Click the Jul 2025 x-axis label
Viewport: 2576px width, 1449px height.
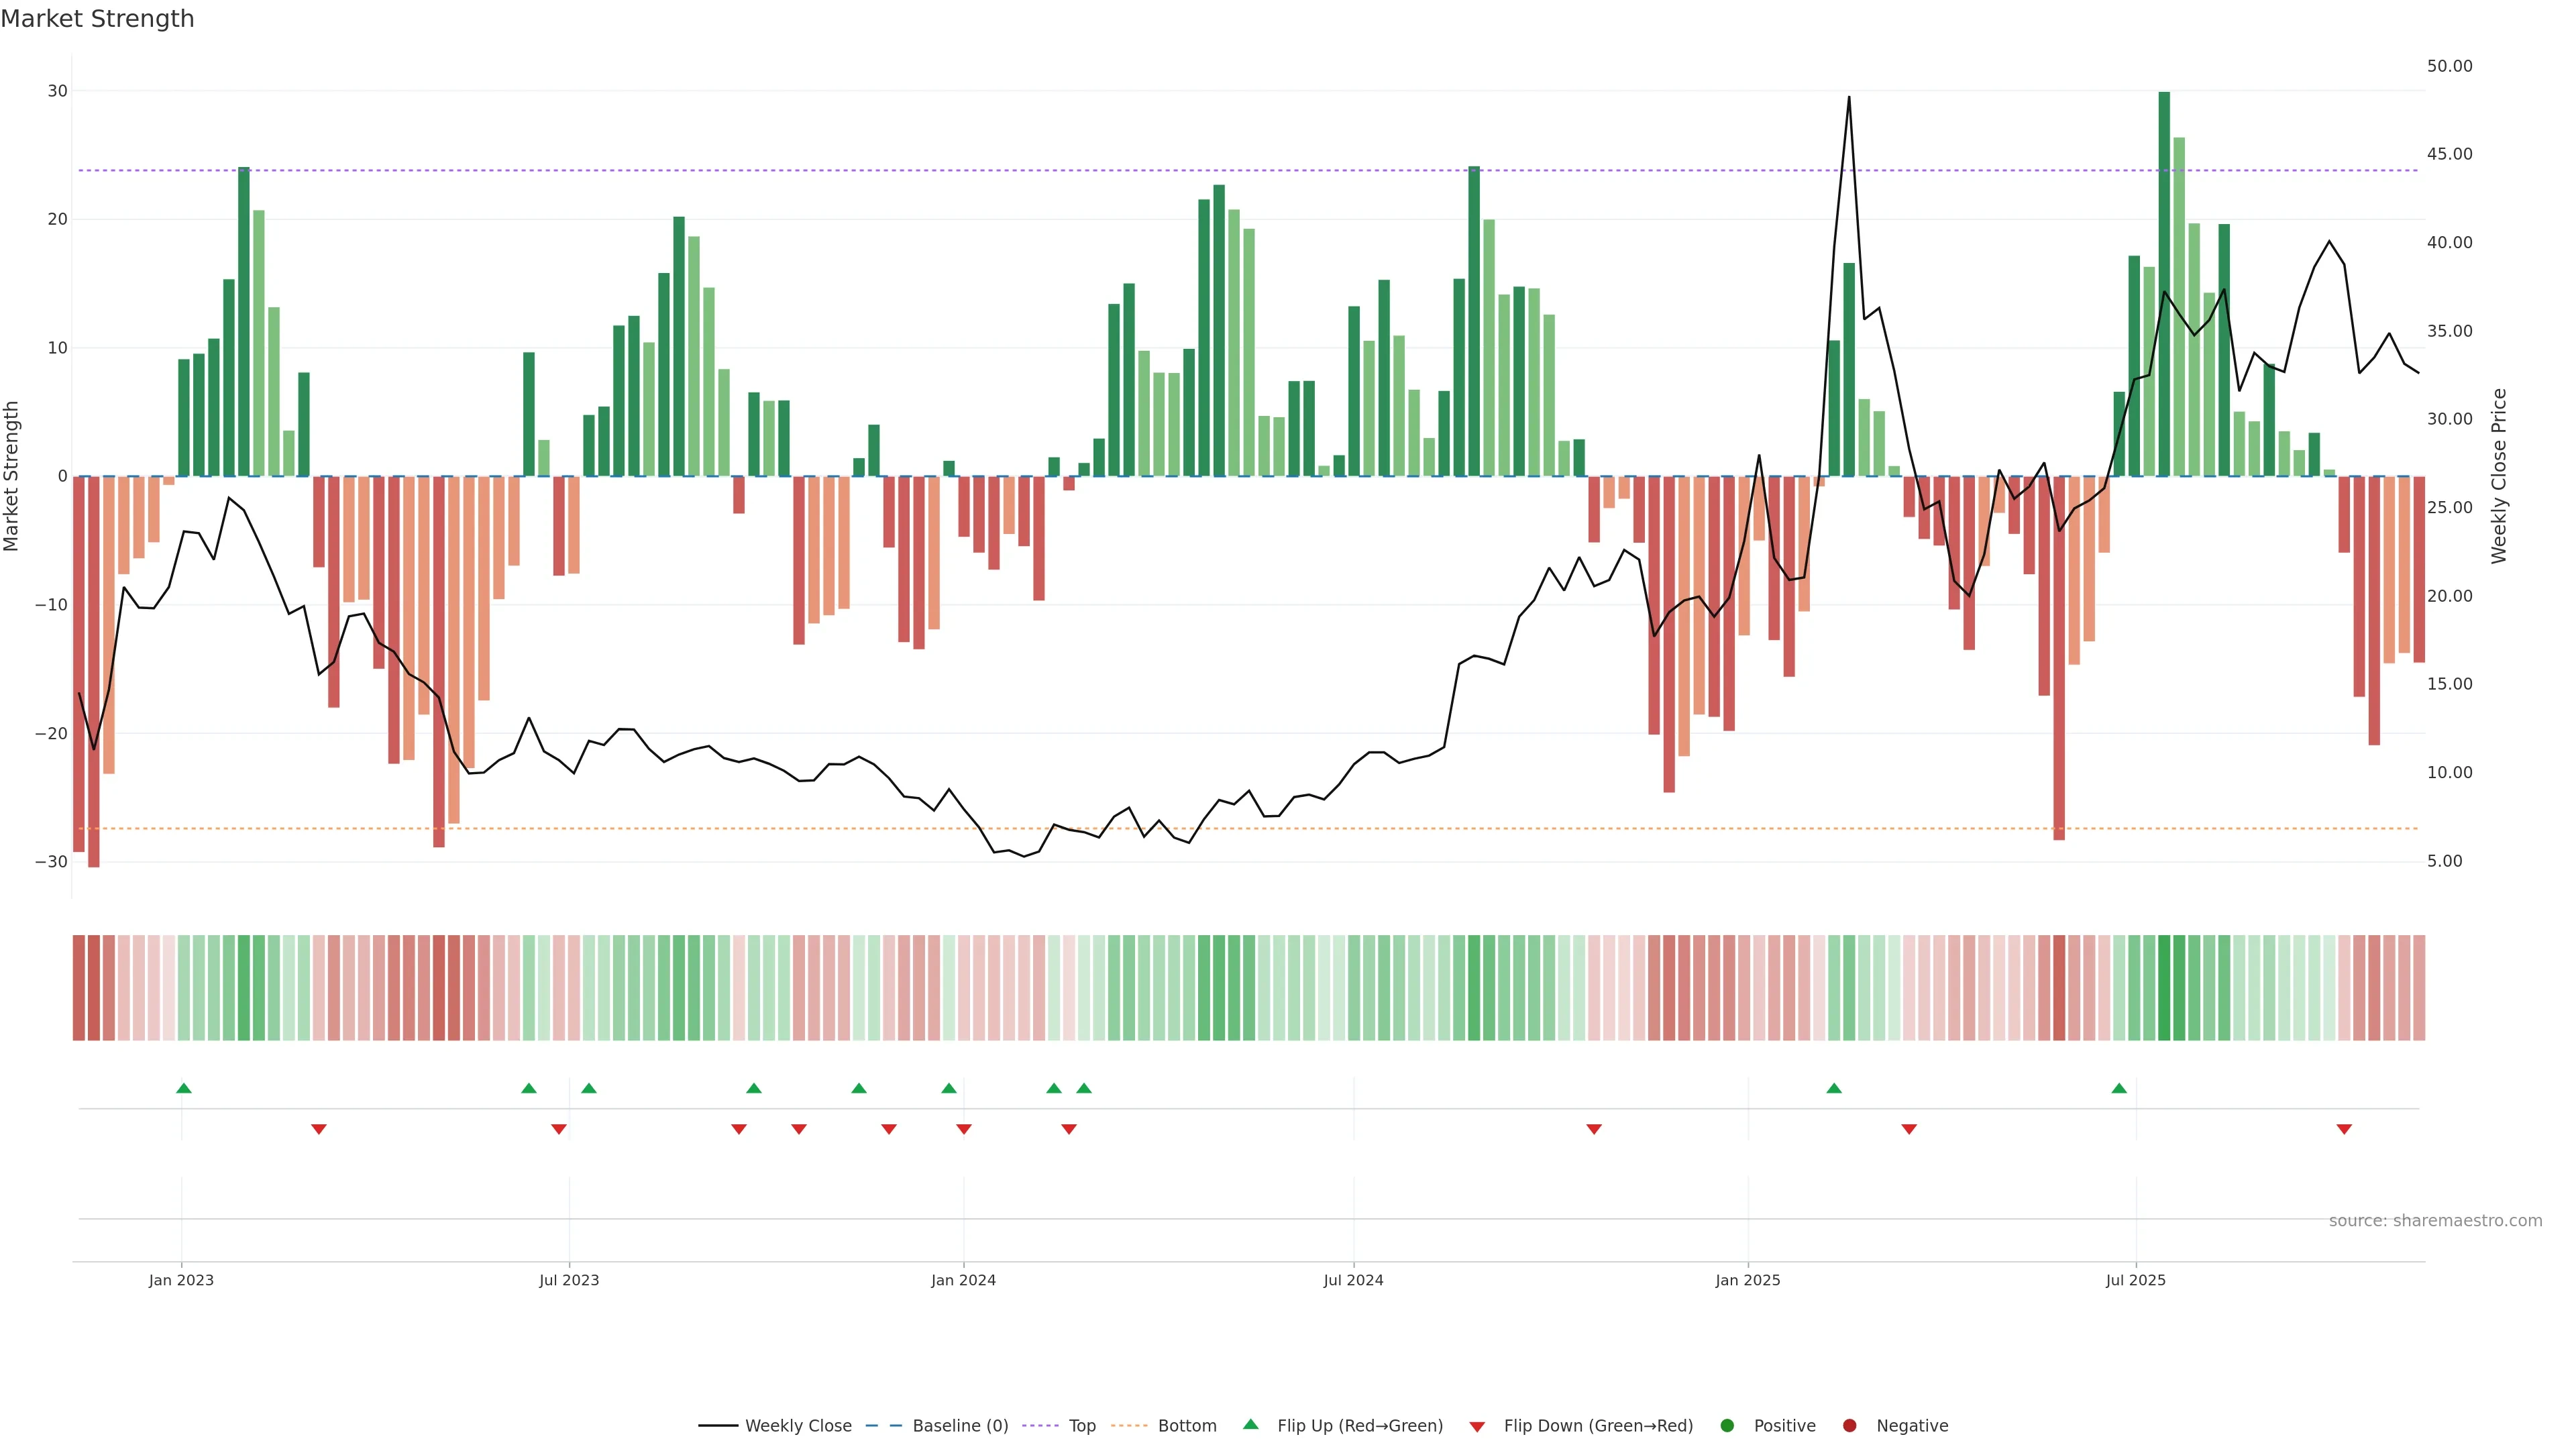(x=2135, y=1280)
